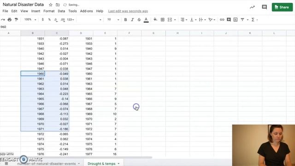Viewport: 295px width, 166px height.
Task: Decrease decimal places
Action: pos(56,19)
